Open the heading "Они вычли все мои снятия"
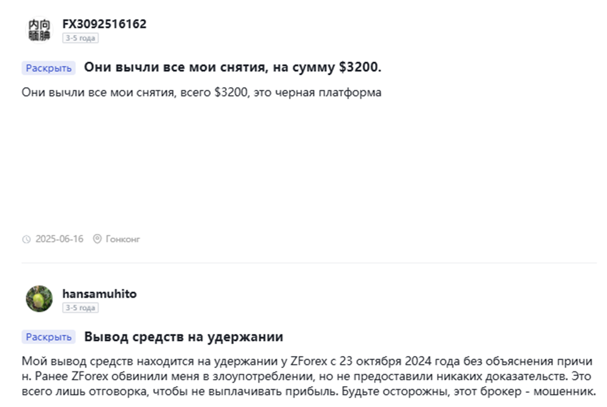The height and width of the screenshot is (407, 607). click(x=233, y=67)
